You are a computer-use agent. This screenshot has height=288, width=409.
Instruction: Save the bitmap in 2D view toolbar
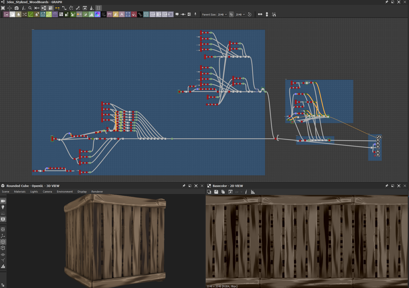(x=216, y=192)
